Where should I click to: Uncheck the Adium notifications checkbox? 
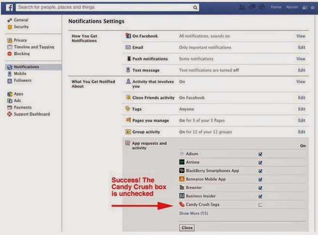(260, 154)
